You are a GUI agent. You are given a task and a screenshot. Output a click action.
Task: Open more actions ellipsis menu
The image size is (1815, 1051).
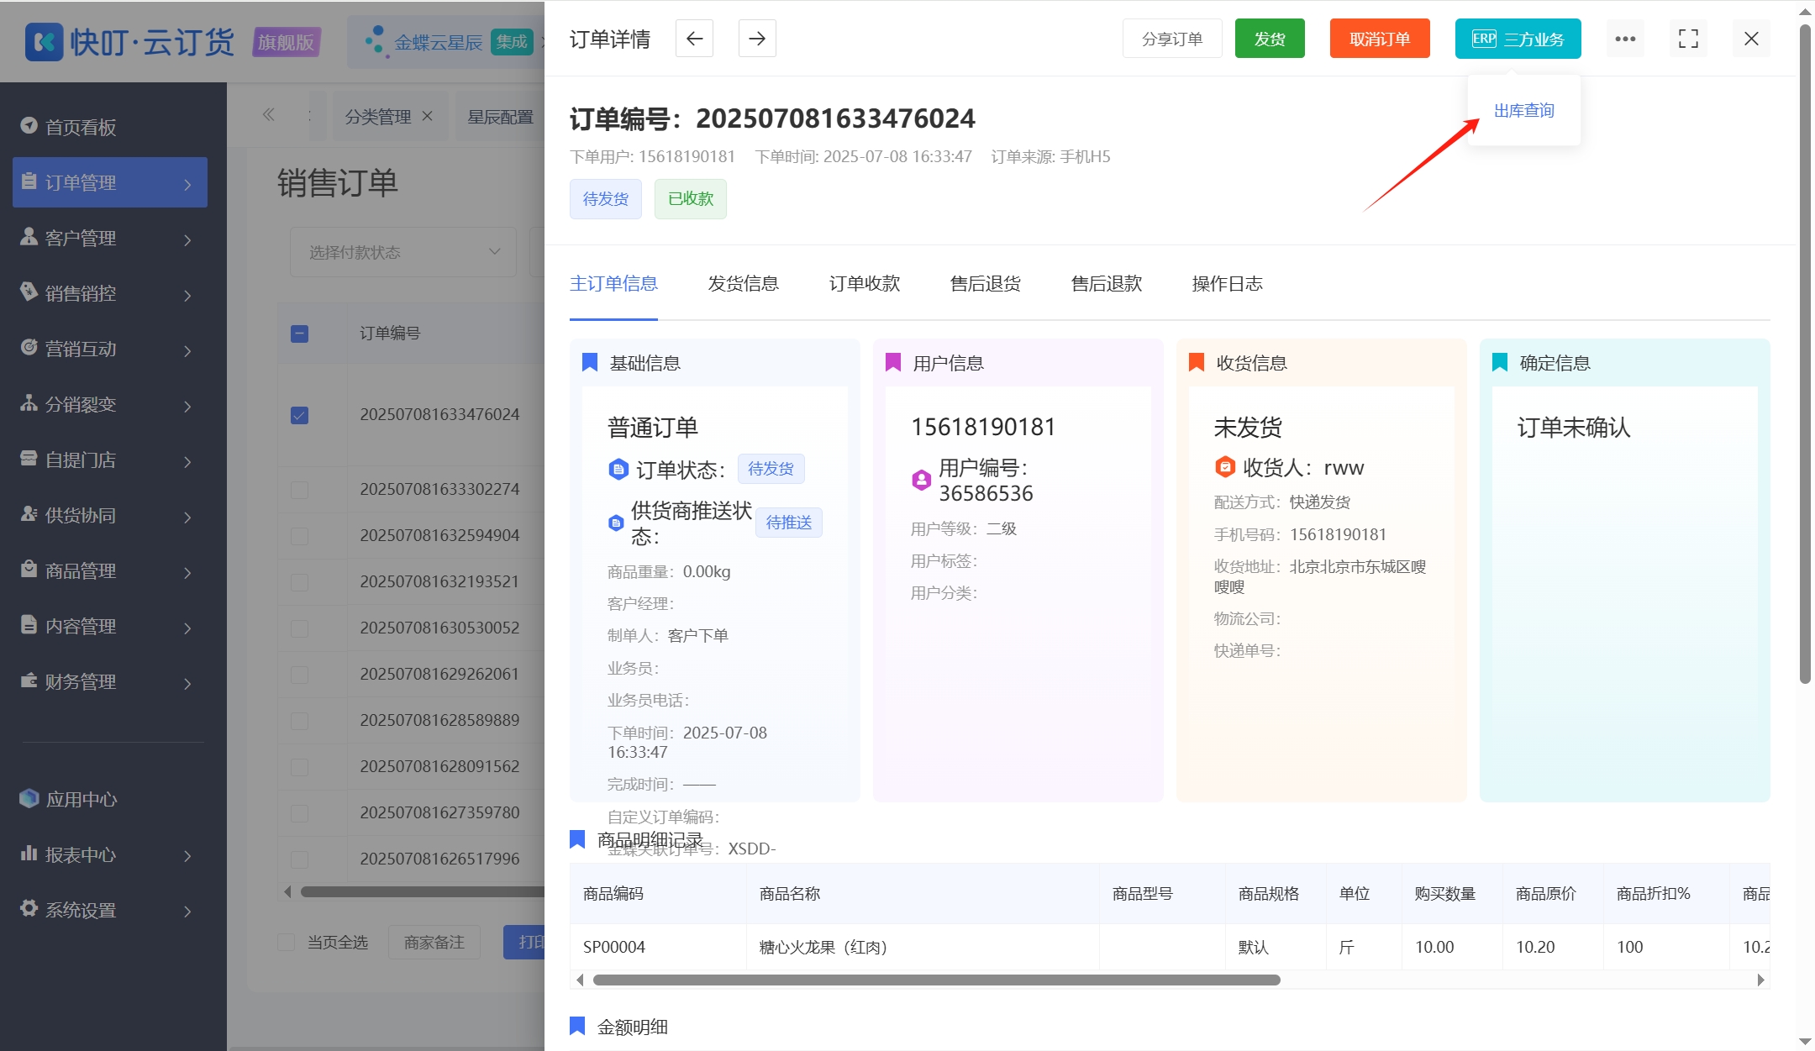click(x=1625, y=39)
